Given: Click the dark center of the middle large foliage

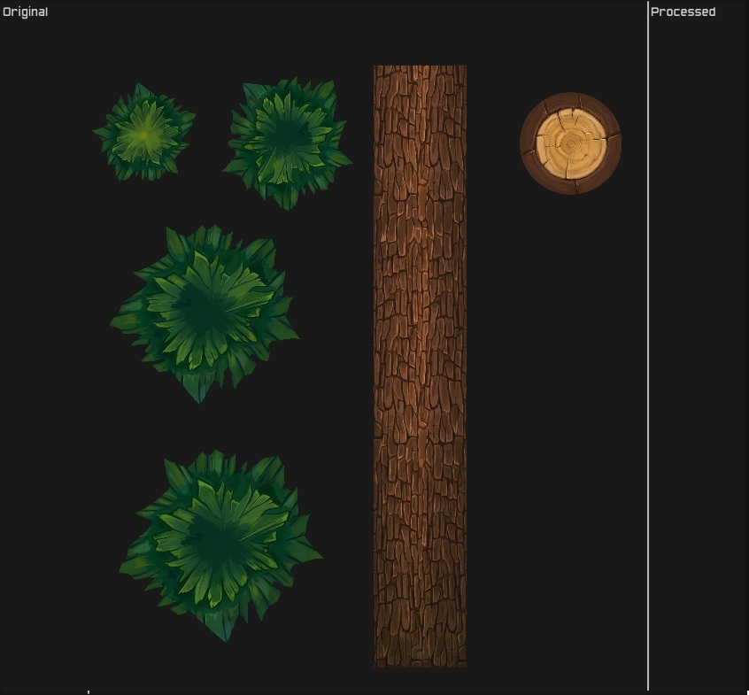Looking at the screenshot, I should 205,311.
